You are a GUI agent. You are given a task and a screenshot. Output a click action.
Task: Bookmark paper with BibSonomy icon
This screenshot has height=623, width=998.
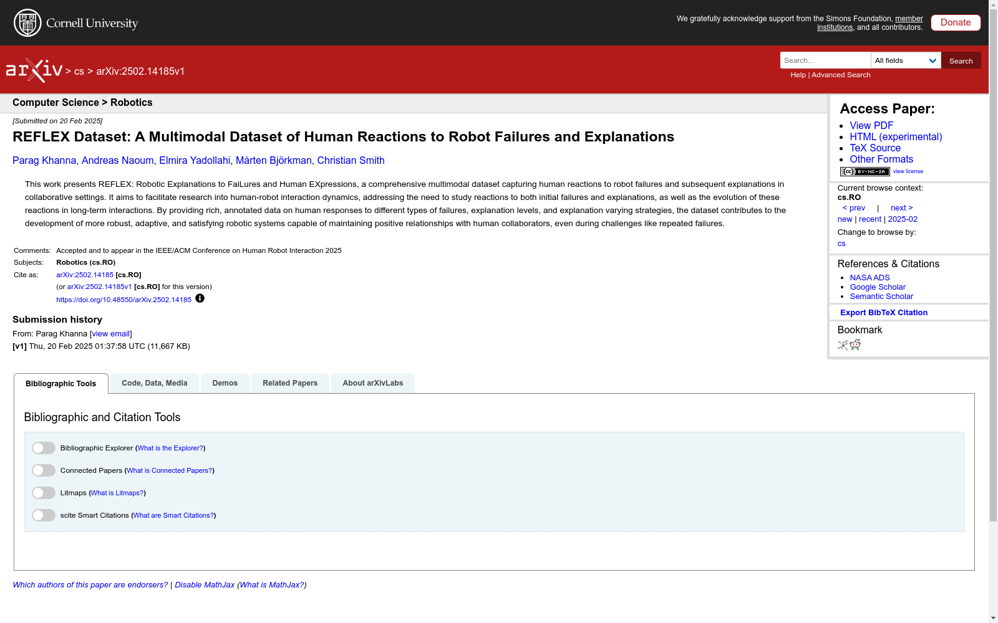point(843,345)
